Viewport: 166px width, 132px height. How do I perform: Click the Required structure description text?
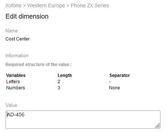(x=39, y=65)
